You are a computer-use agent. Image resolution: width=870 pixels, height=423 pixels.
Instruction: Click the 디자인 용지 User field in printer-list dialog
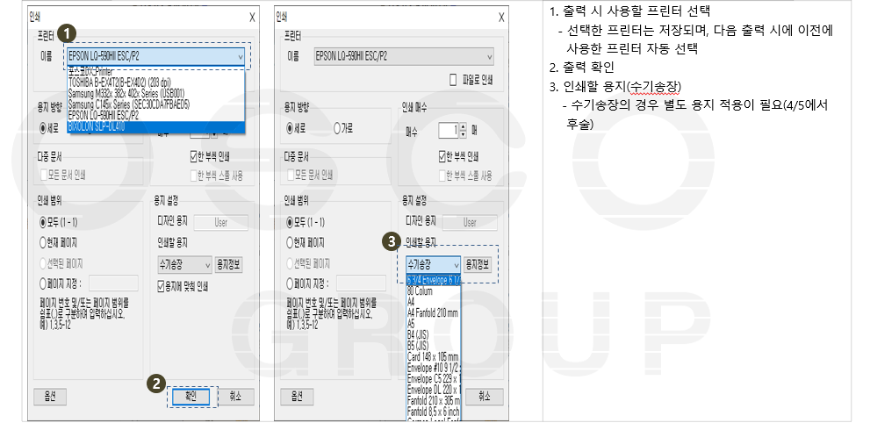pos(221,223)
